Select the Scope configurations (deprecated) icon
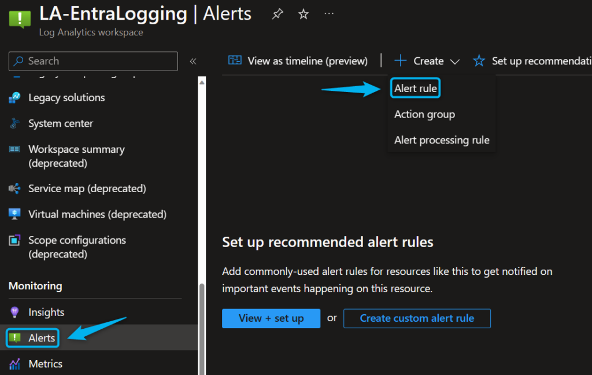The width and height of the screenshot is (592, 375). (16, 240)
